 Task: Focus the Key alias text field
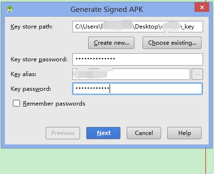131,74
